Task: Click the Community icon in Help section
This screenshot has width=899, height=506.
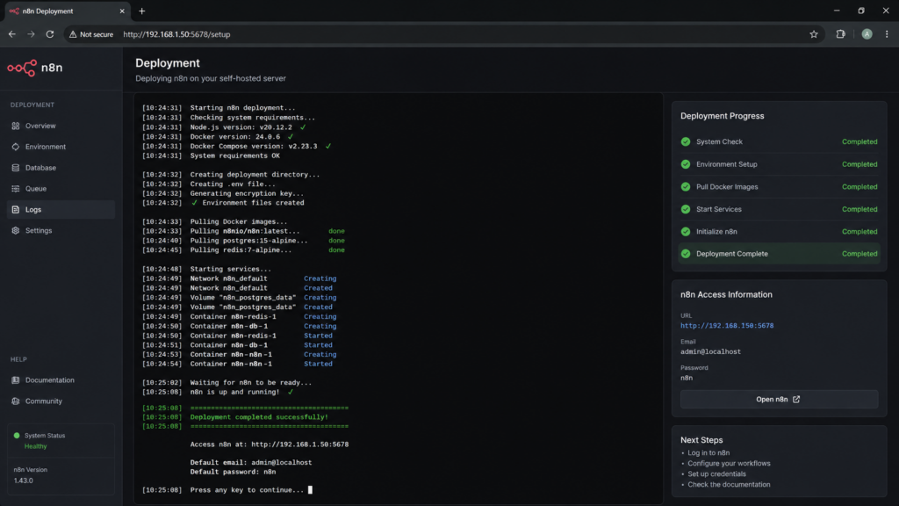Action: (16, 401)
